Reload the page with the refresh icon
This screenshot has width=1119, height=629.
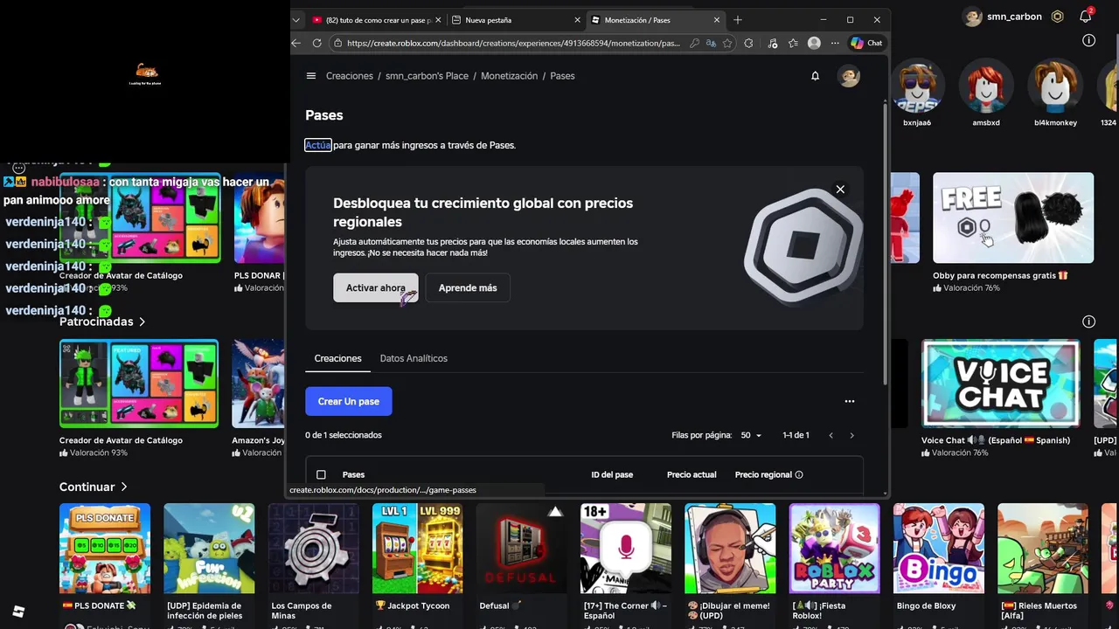(x=316, y=43)
